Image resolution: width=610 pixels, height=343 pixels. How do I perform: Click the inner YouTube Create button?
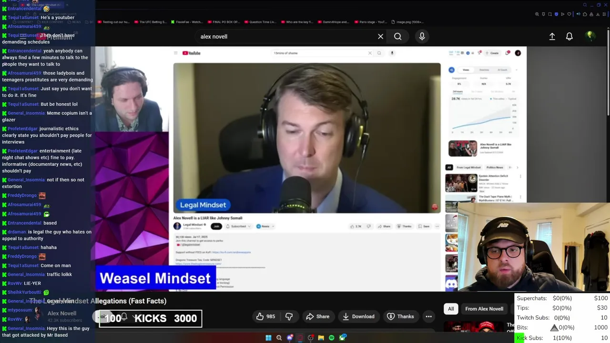click(x=492, y=53)
